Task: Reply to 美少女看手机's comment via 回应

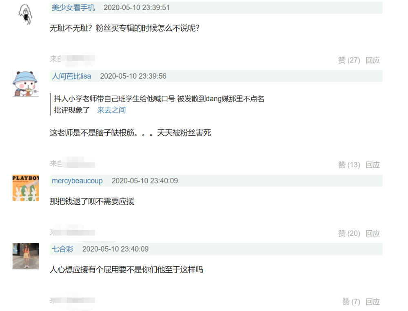Action: pyautogui.click(x=373, y=60)
